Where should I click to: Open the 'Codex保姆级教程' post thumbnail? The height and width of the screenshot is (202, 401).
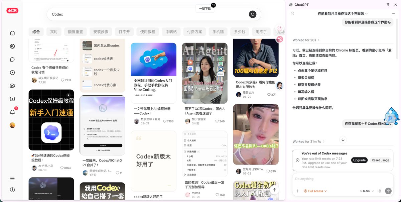(51, 120)
